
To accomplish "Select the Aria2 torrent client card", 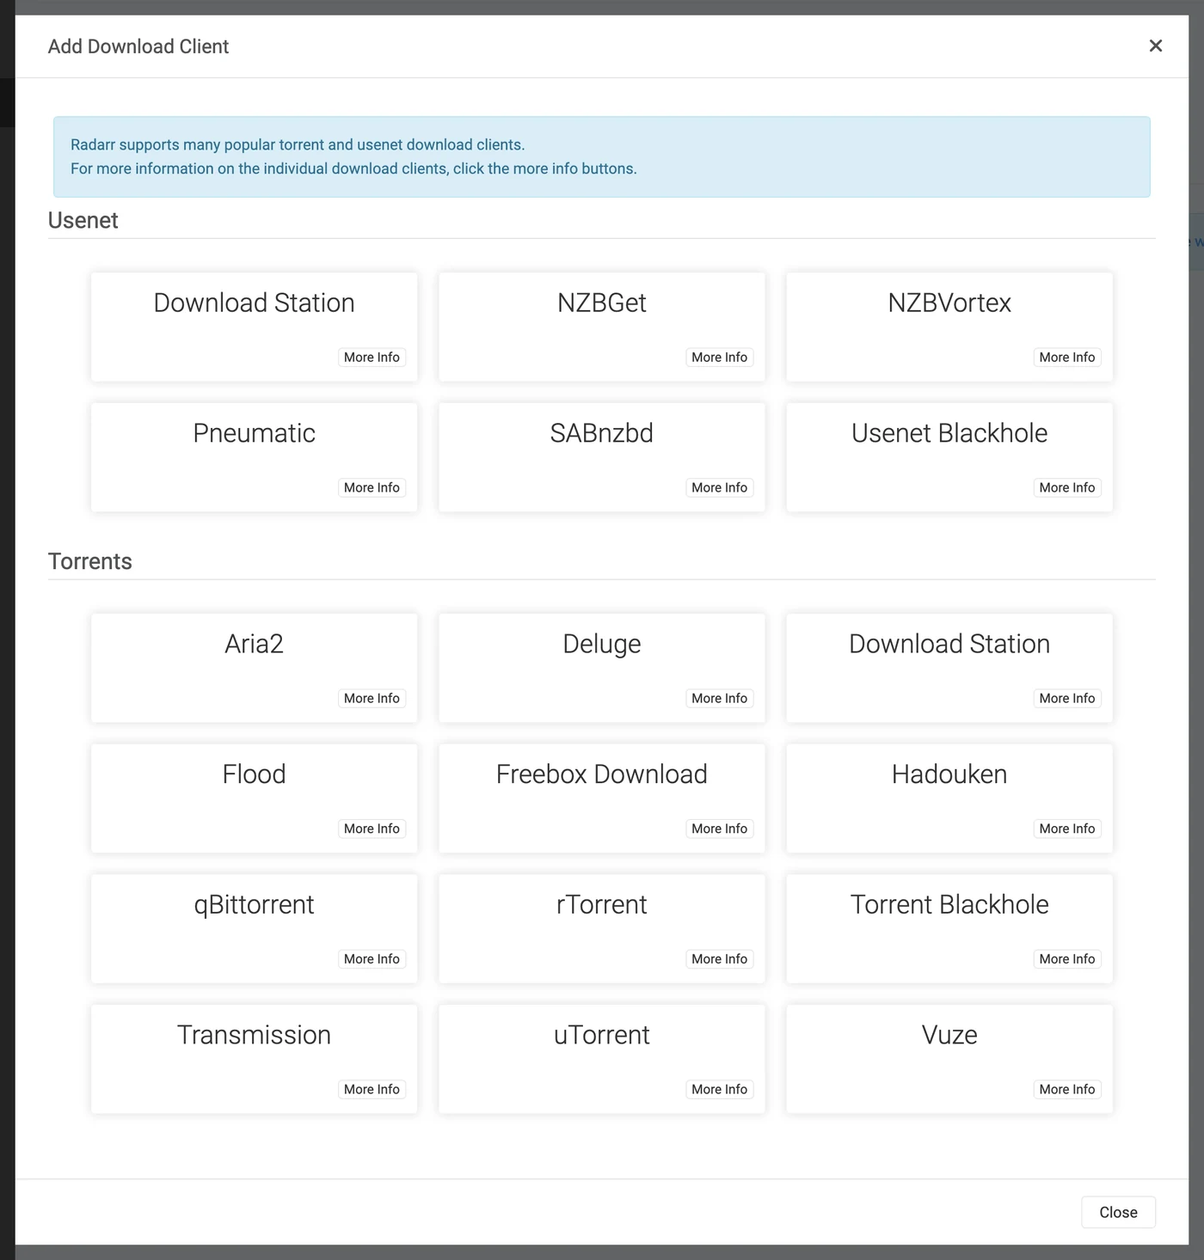I will click(254, 668).
